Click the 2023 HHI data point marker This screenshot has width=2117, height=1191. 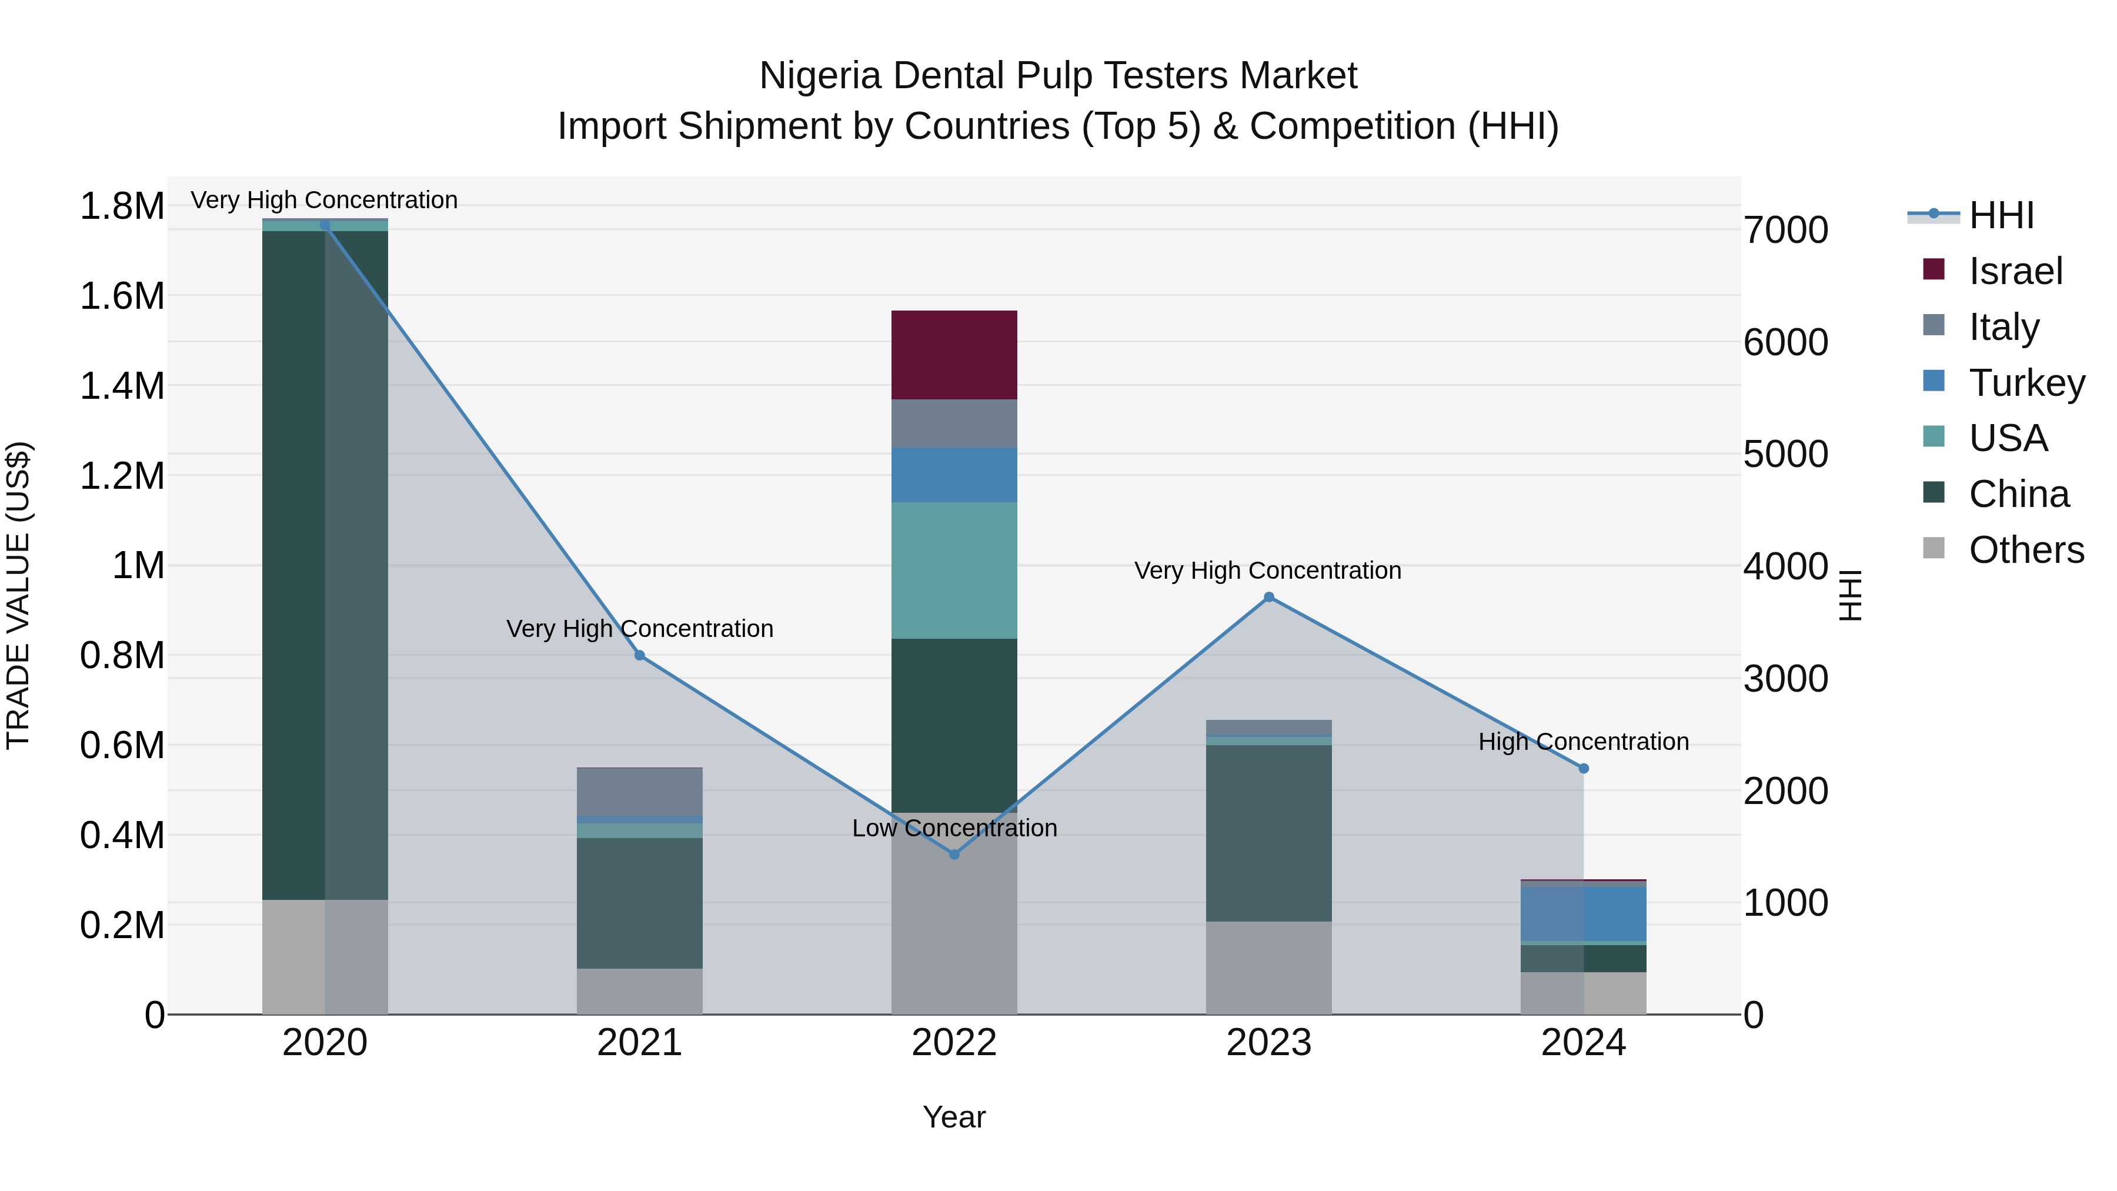[x=1269, y=598]
